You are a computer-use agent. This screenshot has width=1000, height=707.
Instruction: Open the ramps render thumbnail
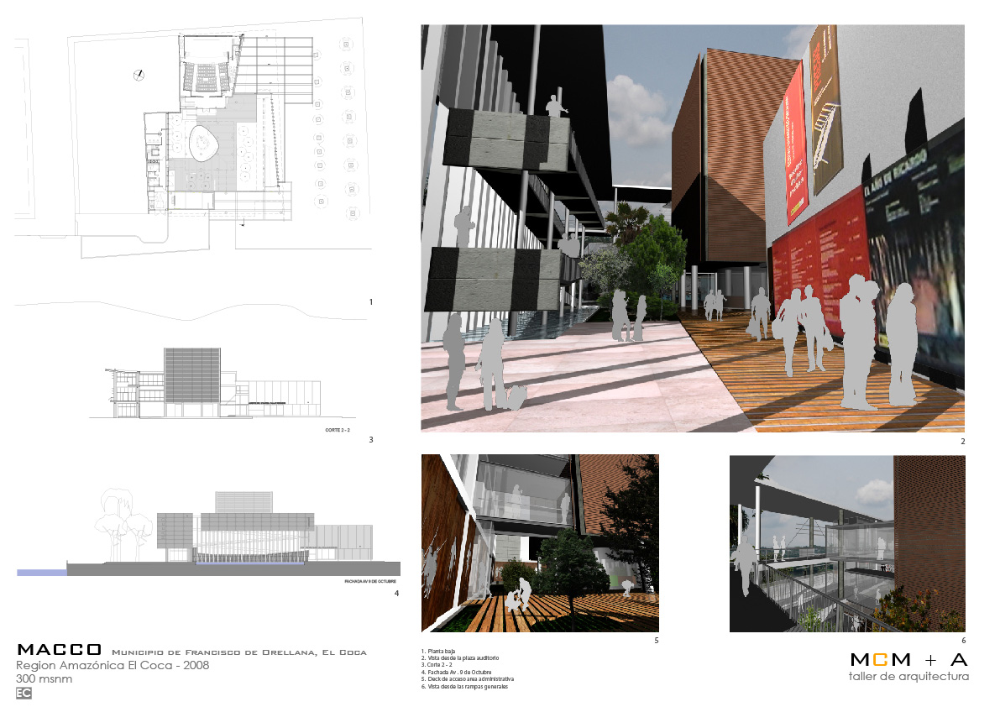848,542
